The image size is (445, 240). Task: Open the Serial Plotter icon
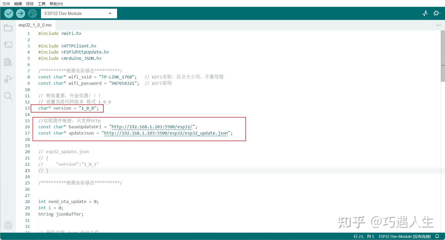(425, 13)
